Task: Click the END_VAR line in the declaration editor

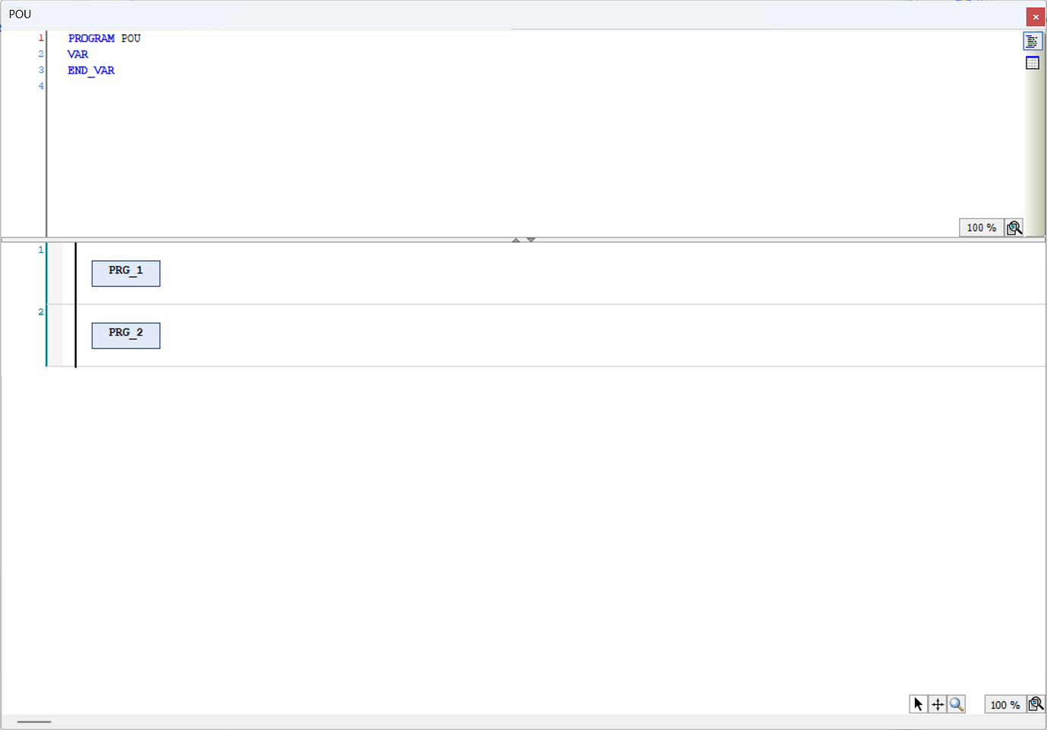Action: pyautogui.click(x=91, y=70)
